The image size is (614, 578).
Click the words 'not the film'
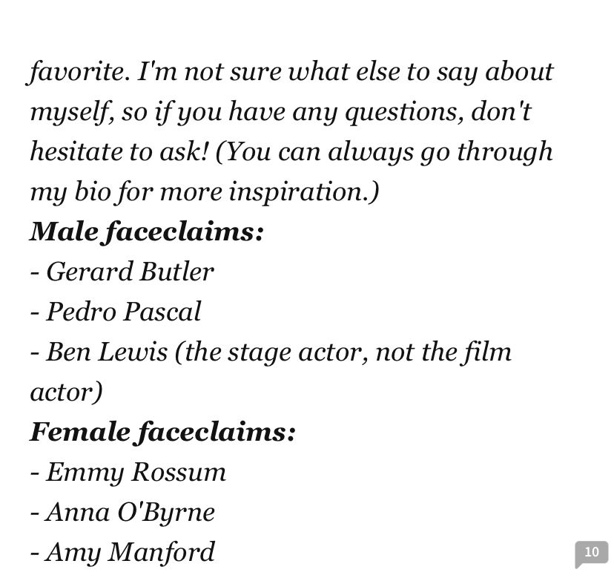[443, 352]
